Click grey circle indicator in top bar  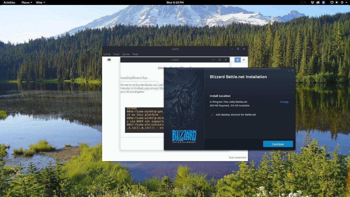302,2
